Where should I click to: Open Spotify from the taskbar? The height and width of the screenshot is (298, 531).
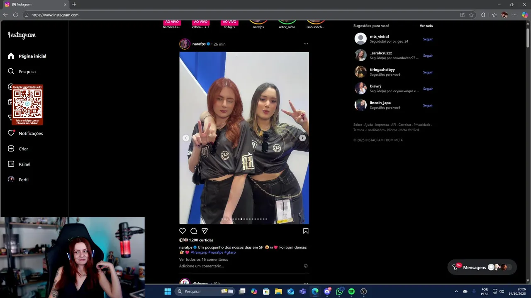[351, 291]
